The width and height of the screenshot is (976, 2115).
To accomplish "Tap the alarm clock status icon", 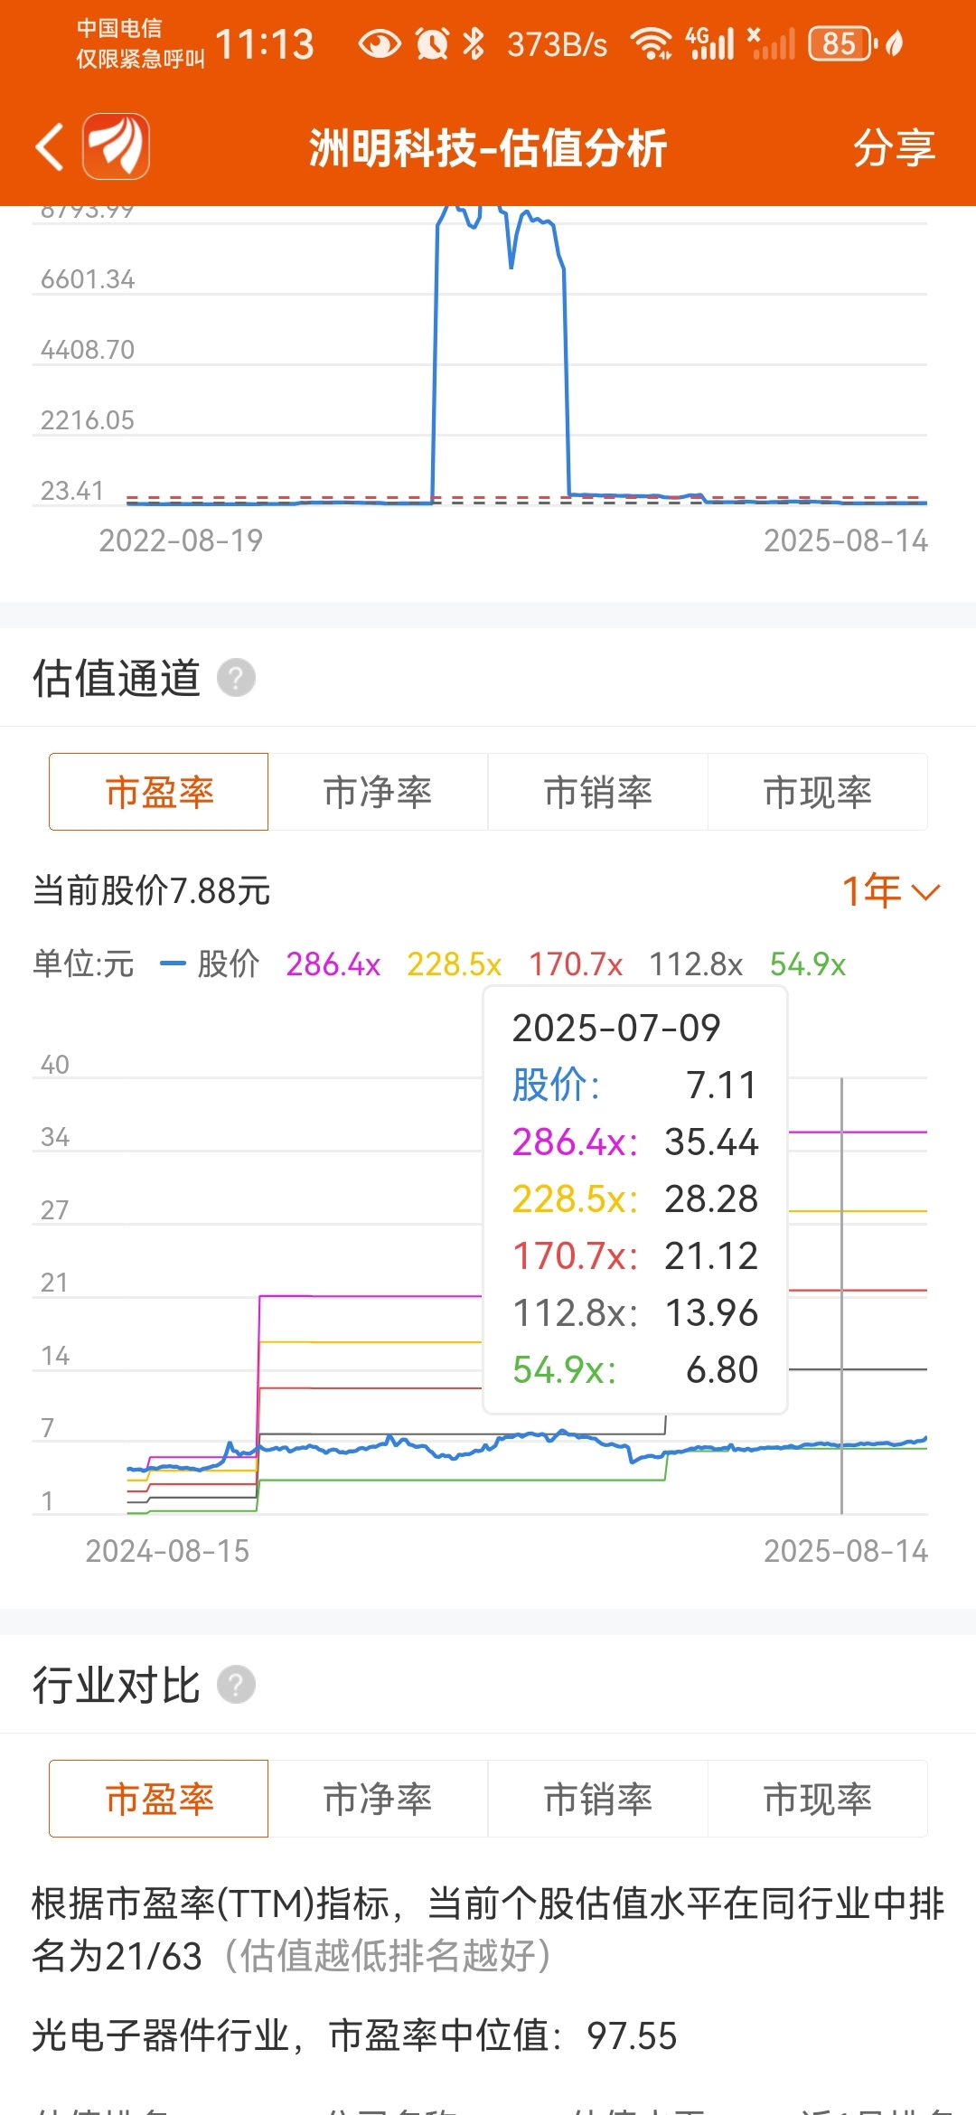I will pyautogui.click(x=432, y=43).
